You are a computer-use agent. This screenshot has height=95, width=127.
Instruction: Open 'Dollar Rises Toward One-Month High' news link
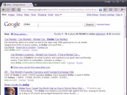click(52, 88)
